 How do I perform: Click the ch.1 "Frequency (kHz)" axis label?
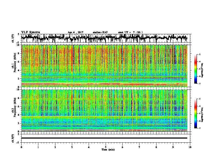coord(15,63)
